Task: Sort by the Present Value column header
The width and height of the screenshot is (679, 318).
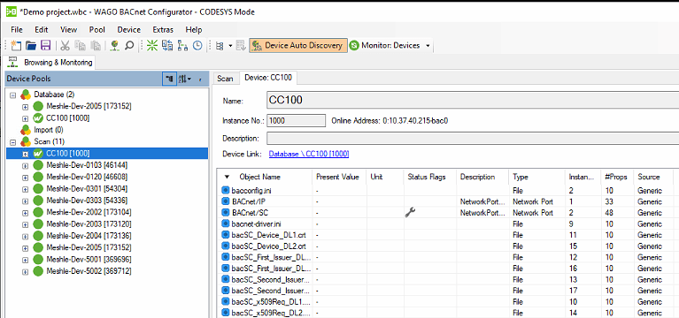Action: 339,177
